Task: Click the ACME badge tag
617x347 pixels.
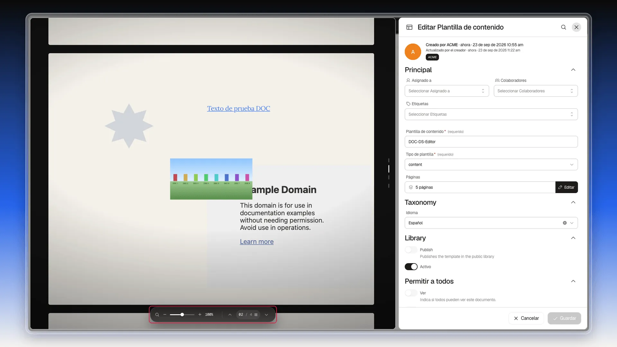Action: tap(432, 57)
